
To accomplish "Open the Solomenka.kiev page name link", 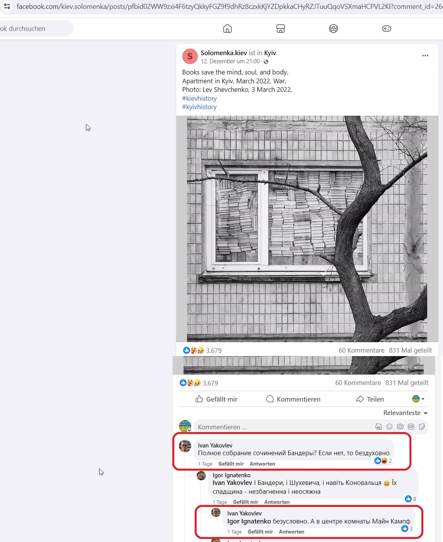I will coord(224,53).
